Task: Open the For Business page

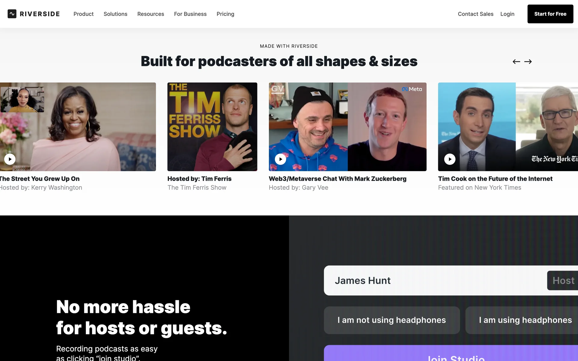Action: coord(190,14)
